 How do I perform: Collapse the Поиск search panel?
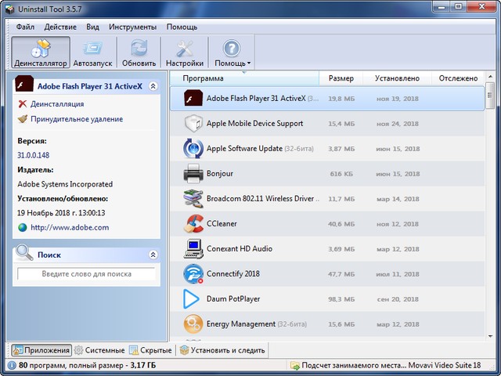pyautogui.click(x=153, y=255)
